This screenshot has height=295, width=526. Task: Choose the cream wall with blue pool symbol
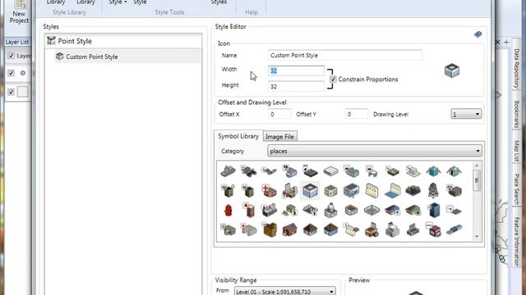point(393,191)
